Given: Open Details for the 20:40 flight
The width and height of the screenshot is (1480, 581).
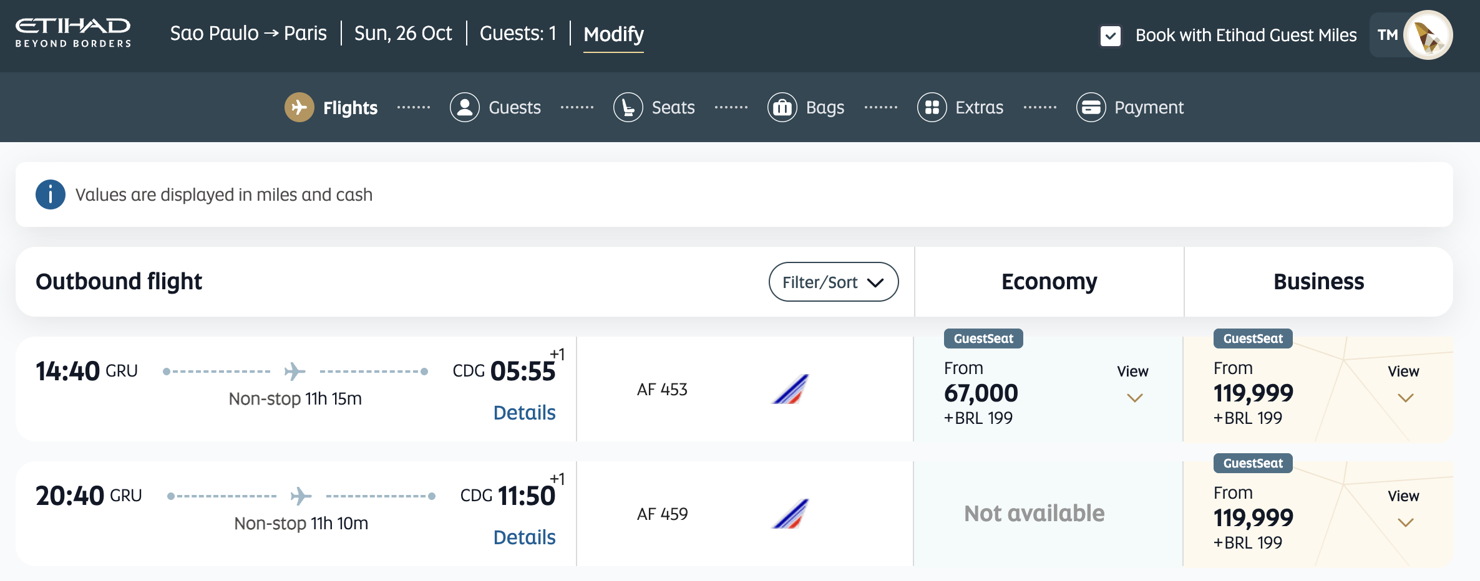Looking at the screenshot, I should 524,537.
